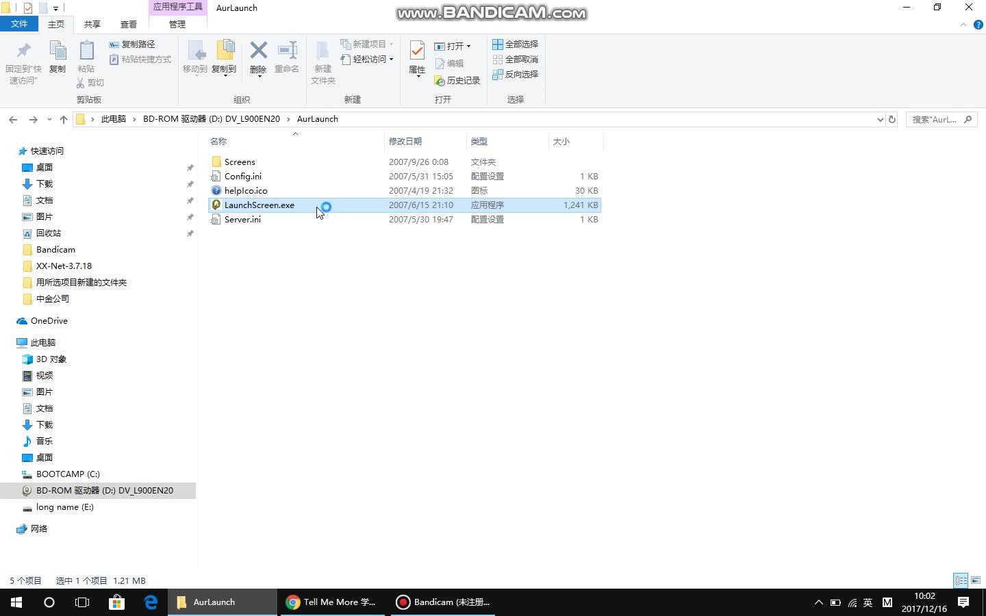
Task: Open 网络 (Network) in the sidebar
Action: pyautogui.click(x=39, y=529)
